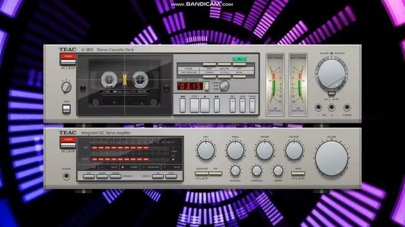
Task: Toggle the cassette deck red POWER switch
Action: coord(68,59)
